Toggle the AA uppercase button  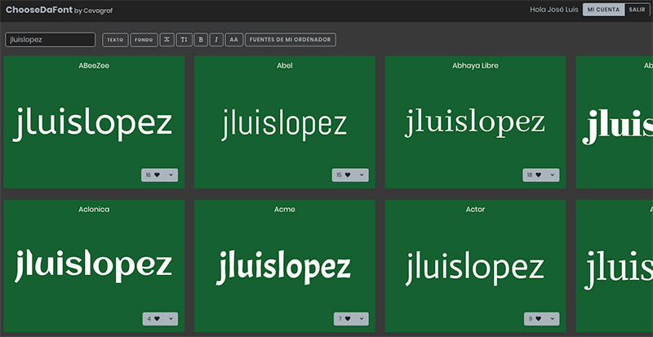pyautogui.click(x=233, y=39)
